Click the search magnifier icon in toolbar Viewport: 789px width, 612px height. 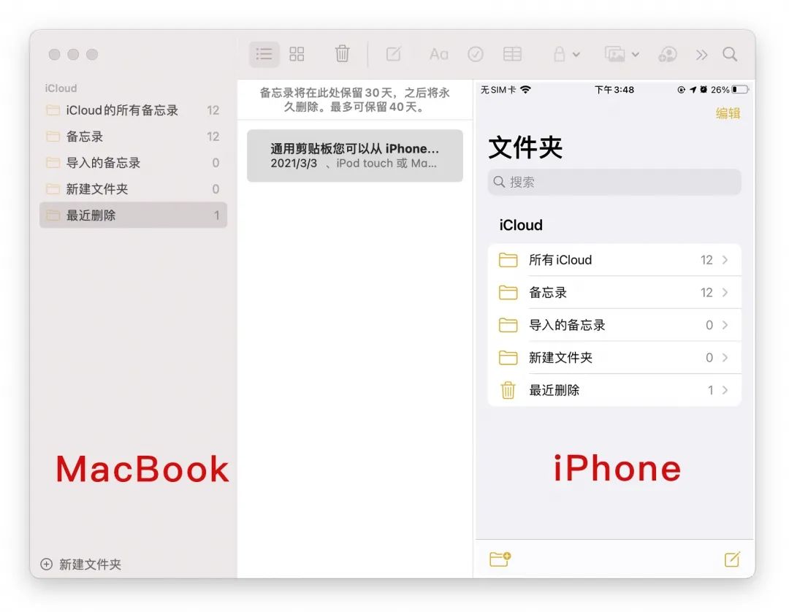pos(731,53)
